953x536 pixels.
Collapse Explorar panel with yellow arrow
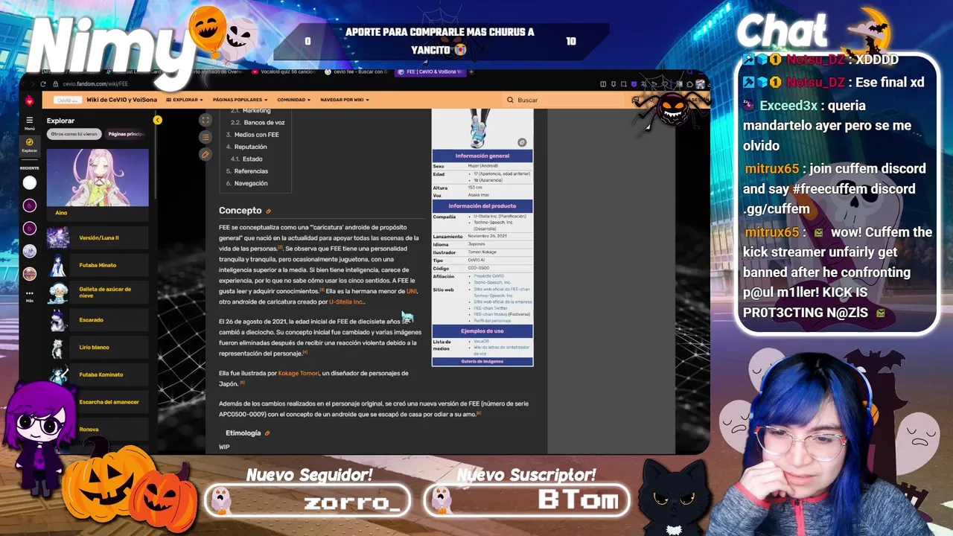(157, 120)
